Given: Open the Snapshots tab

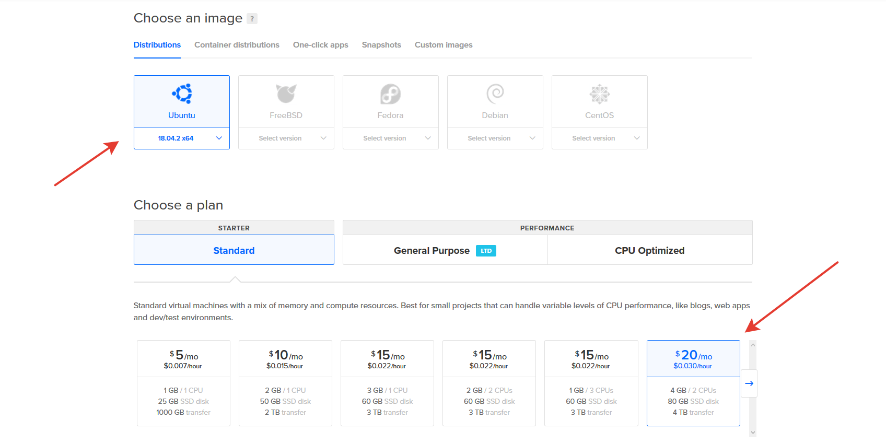Looking at the screenshot, I should 381,45.
